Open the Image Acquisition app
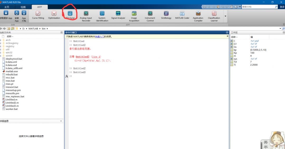Image resolution: width=285 pixels, height=149 pixels. coord(134,16)
